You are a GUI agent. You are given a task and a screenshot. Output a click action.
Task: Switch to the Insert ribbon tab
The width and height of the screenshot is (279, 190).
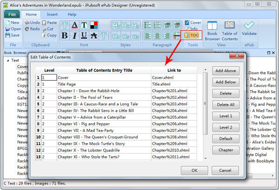click(x=52, y=14)
